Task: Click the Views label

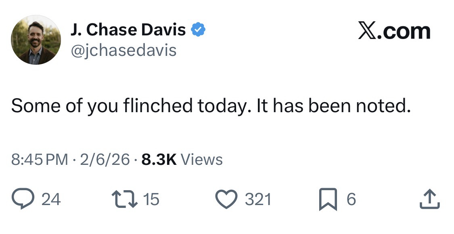Action: (x=202, y=160)
